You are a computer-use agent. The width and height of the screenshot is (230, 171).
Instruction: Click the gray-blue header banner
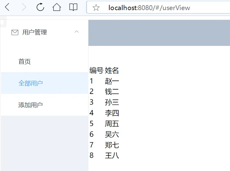159,33
